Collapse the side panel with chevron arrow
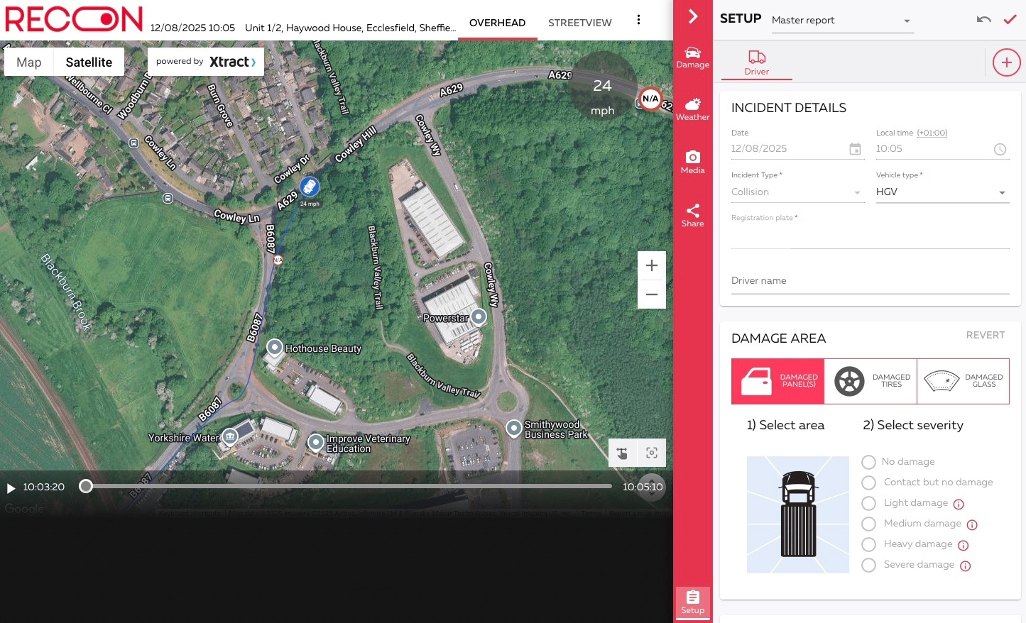1026x623 pixels. 693,16
